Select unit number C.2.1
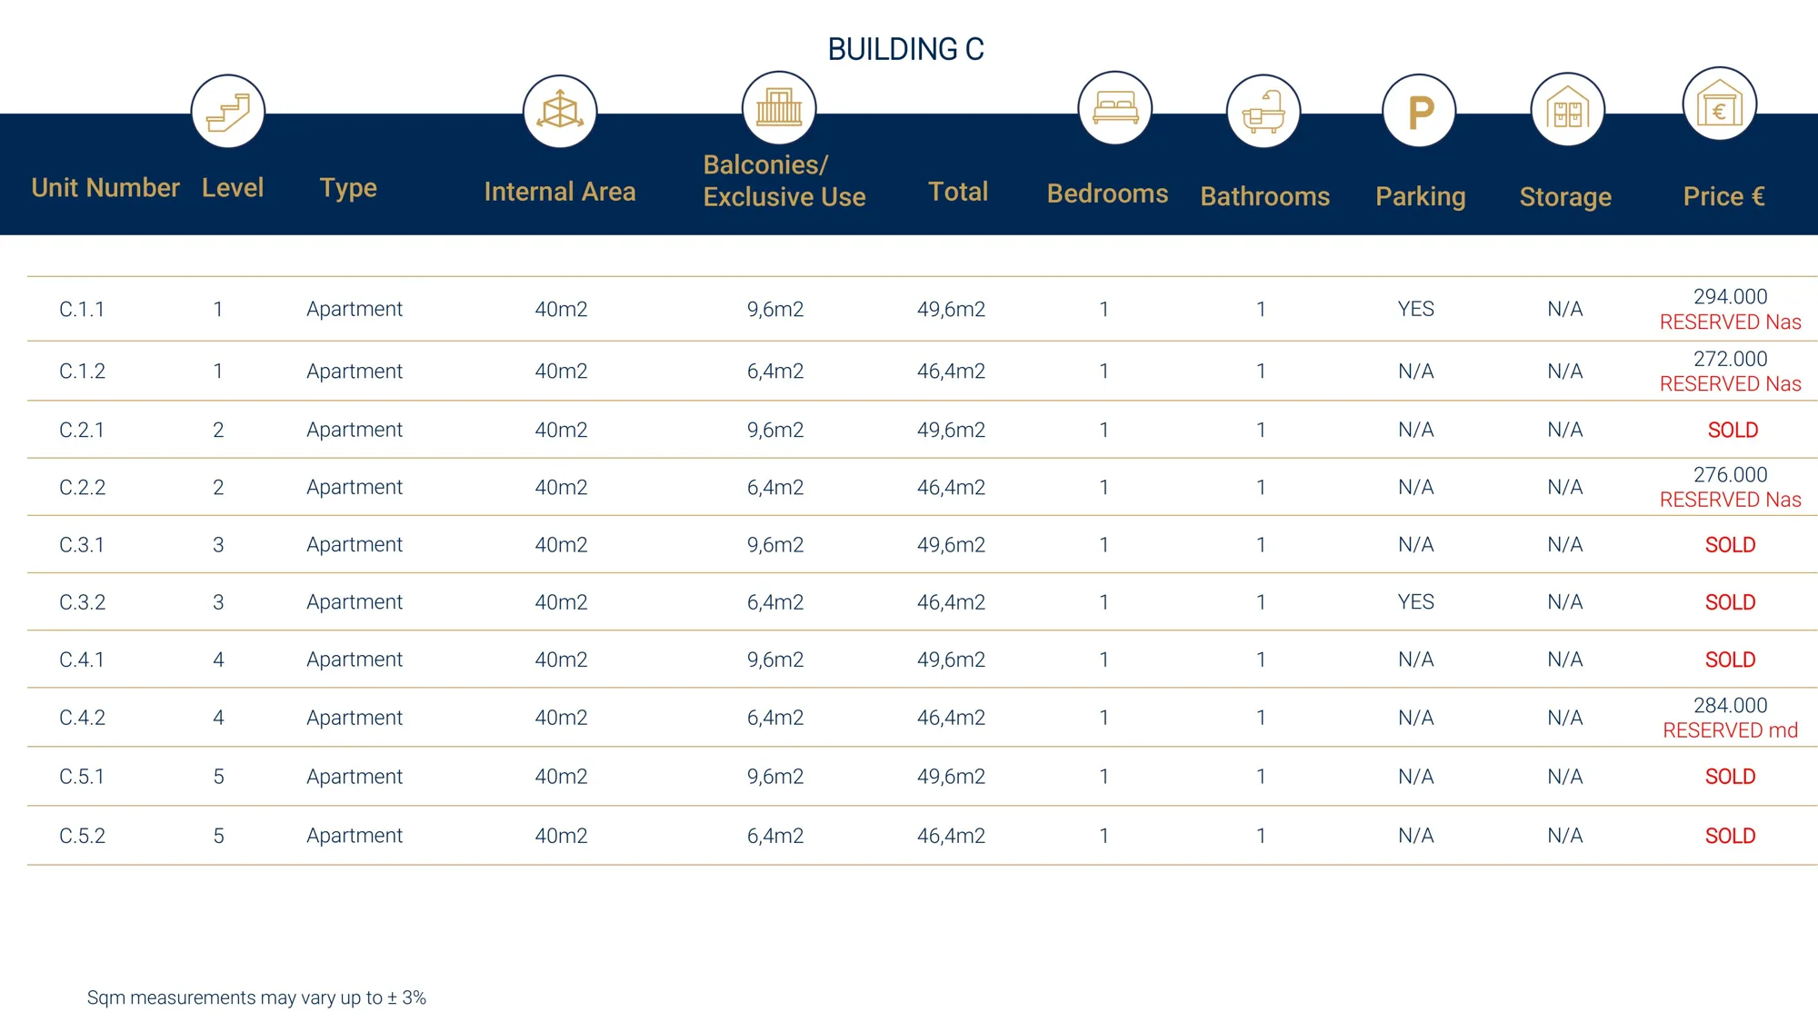1818x1022 pixels. point(82,430)
